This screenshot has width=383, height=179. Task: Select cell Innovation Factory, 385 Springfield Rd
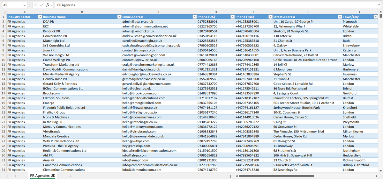tap(308, 98)
